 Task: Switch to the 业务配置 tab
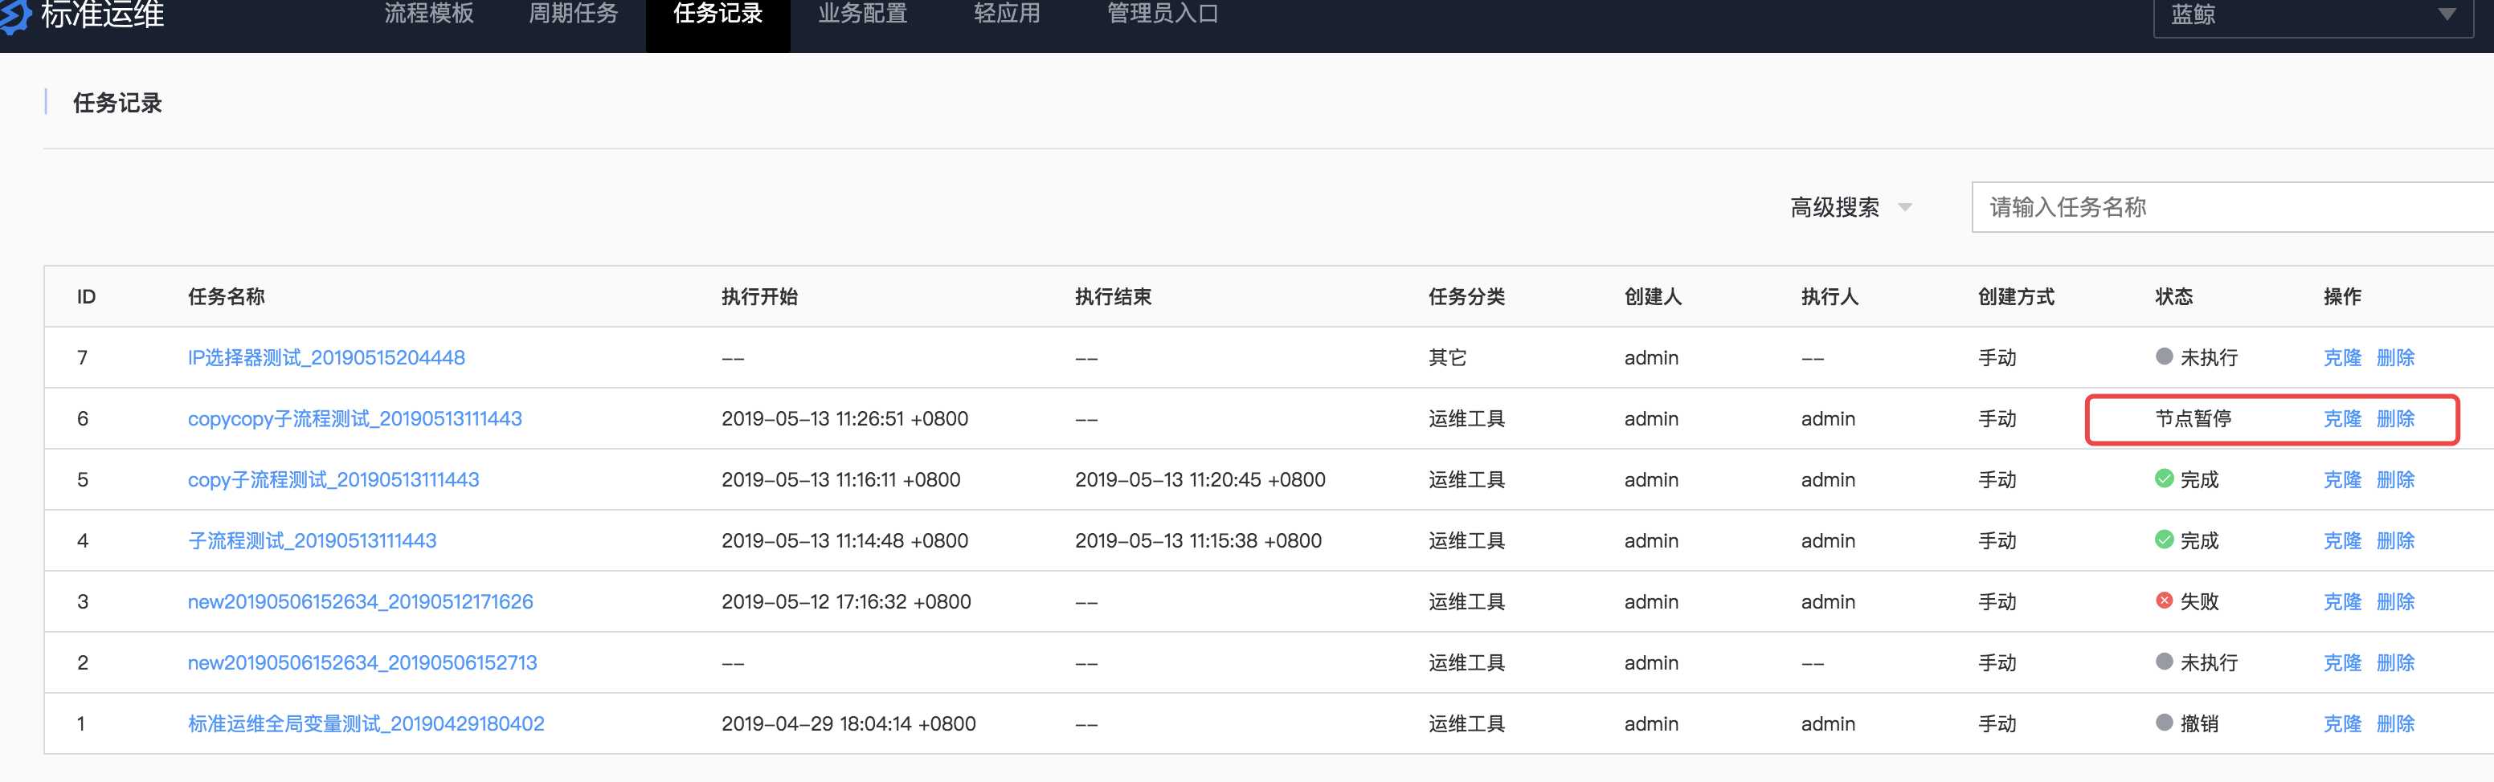[x=861, y=14]
